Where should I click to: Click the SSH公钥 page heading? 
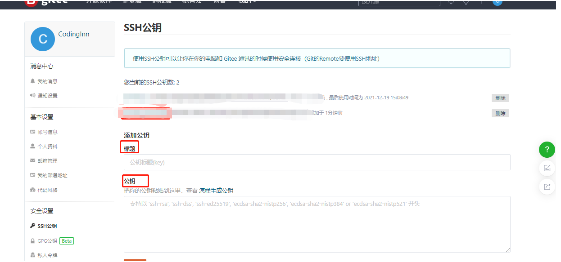point(143,28)
